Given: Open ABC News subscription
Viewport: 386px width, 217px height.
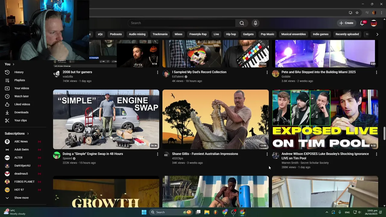Looking at the screenshot, I should pyautogui.click(x=23, y=142).
